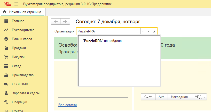This screenshot has width=211, height=112.
Task: Click the Склад warehouse icon
Action: 6,66
